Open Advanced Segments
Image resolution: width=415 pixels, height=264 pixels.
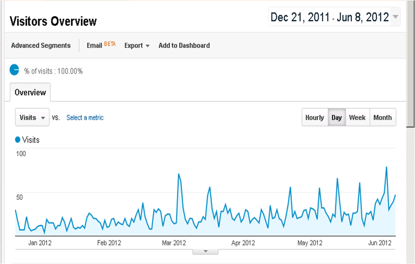[x=40, y=45]
